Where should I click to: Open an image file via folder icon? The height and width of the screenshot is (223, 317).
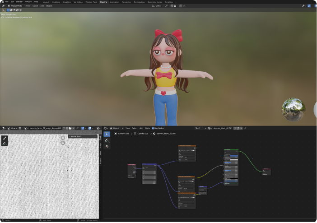(x=70, y=128)
